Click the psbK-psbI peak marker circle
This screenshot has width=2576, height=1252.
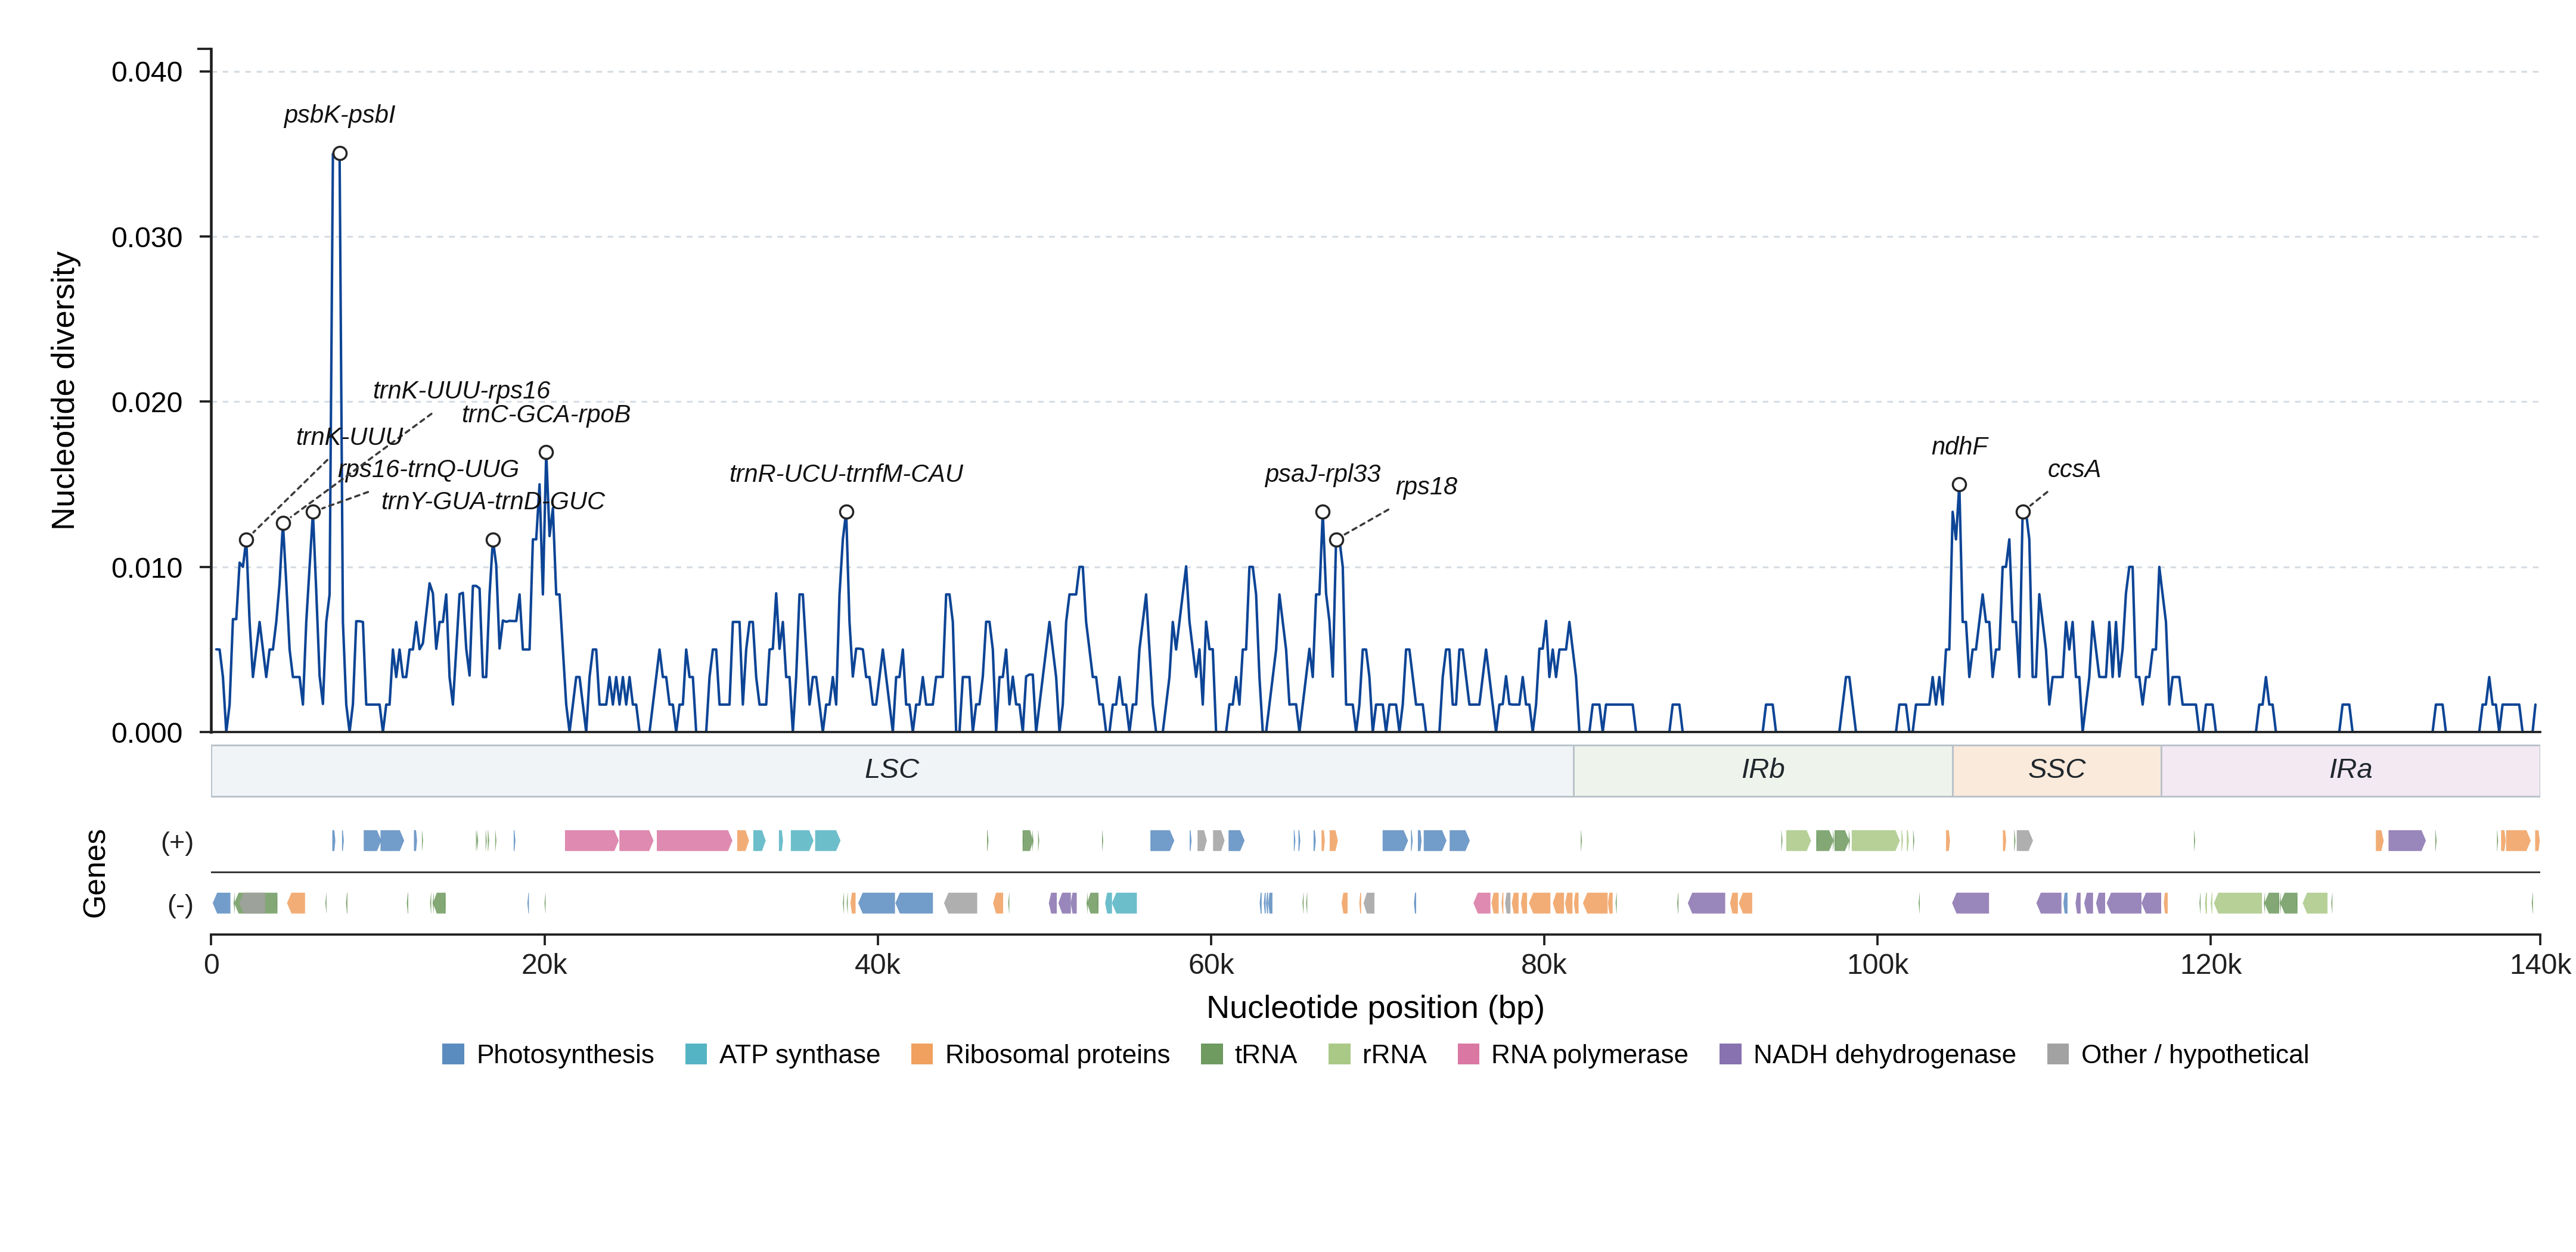coord(340,154)
